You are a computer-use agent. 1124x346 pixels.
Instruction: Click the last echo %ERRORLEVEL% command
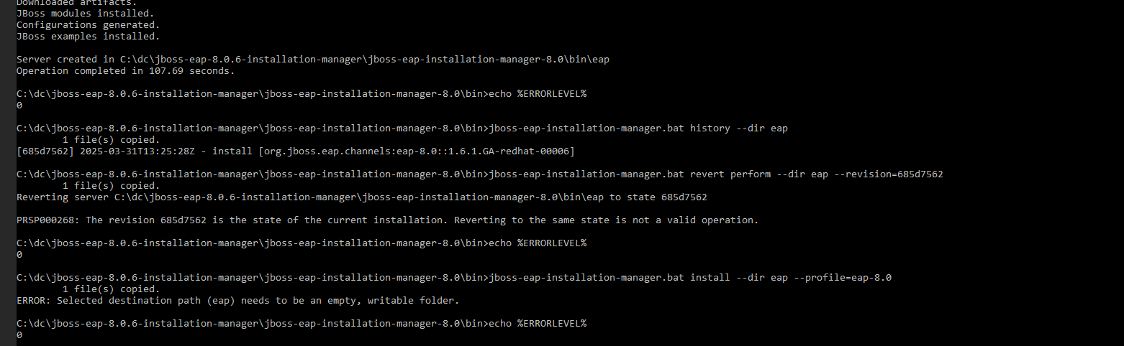(x=537, y=324)
